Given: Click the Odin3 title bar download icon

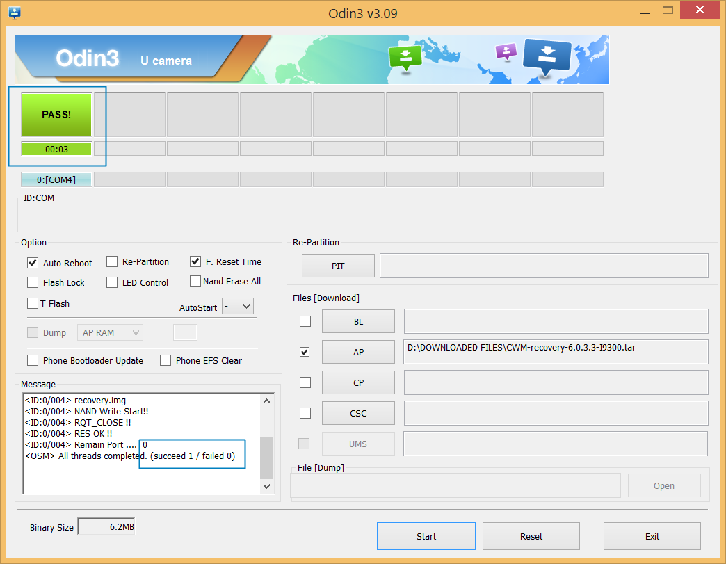Looking at the screenshot, I should tap(15, 13).
